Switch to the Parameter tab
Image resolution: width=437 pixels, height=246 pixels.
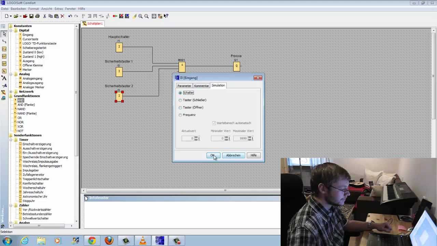pos(184,86)
